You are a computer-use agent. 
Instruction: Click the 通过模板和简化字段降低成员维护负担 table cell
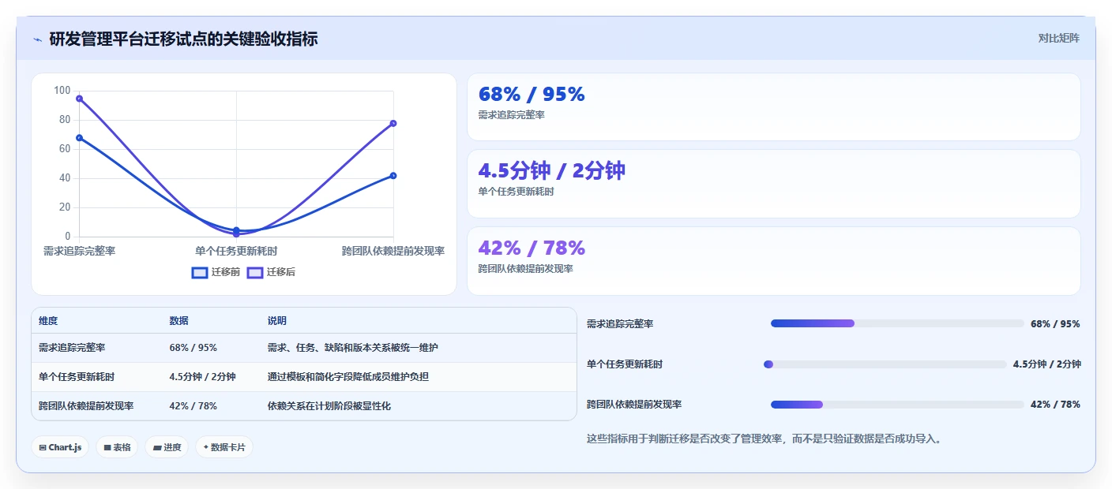point(348,377)
